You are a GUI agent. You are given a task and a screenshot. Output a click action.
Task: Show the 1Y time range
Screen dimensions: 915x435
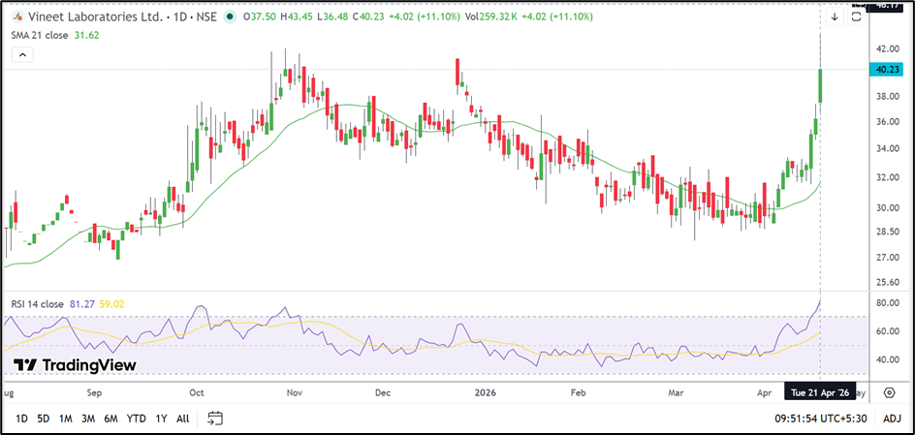pos(161,419)
